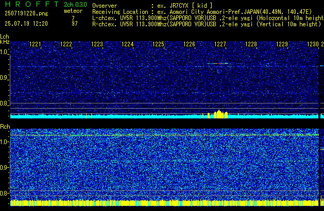Click the L-ch antenna description line
The height and width of the screenshot is (211, 324).
[208, 18]
